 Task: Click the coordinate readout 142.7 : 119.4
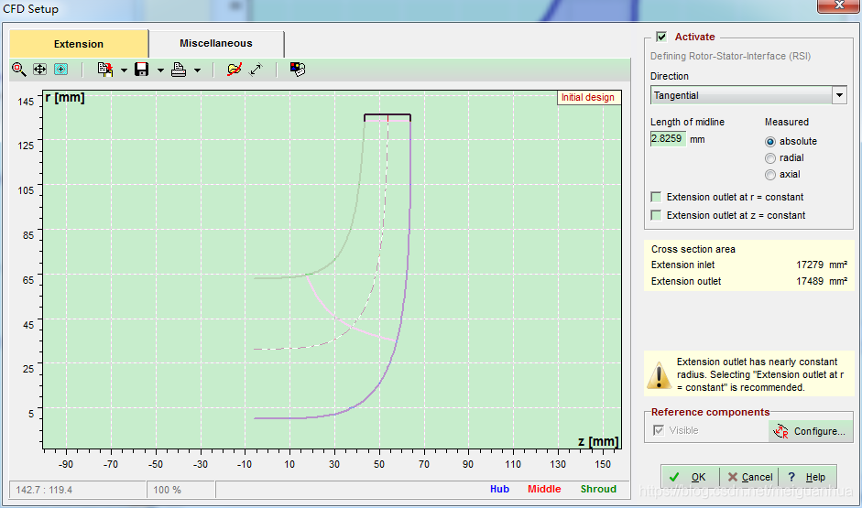tap(44, 490)
